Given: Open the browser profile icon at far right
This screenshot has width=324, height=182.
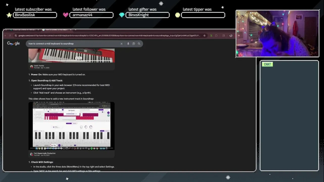Looking at the screenshot, I should [231, 36].
